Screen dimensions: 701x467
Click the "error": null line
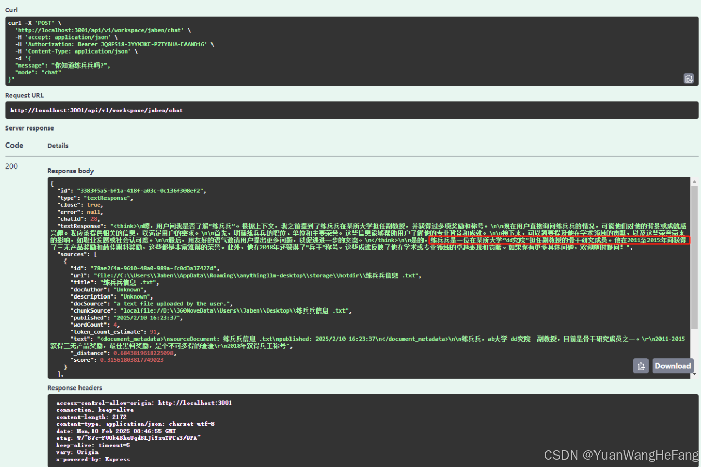click(80, 212)
